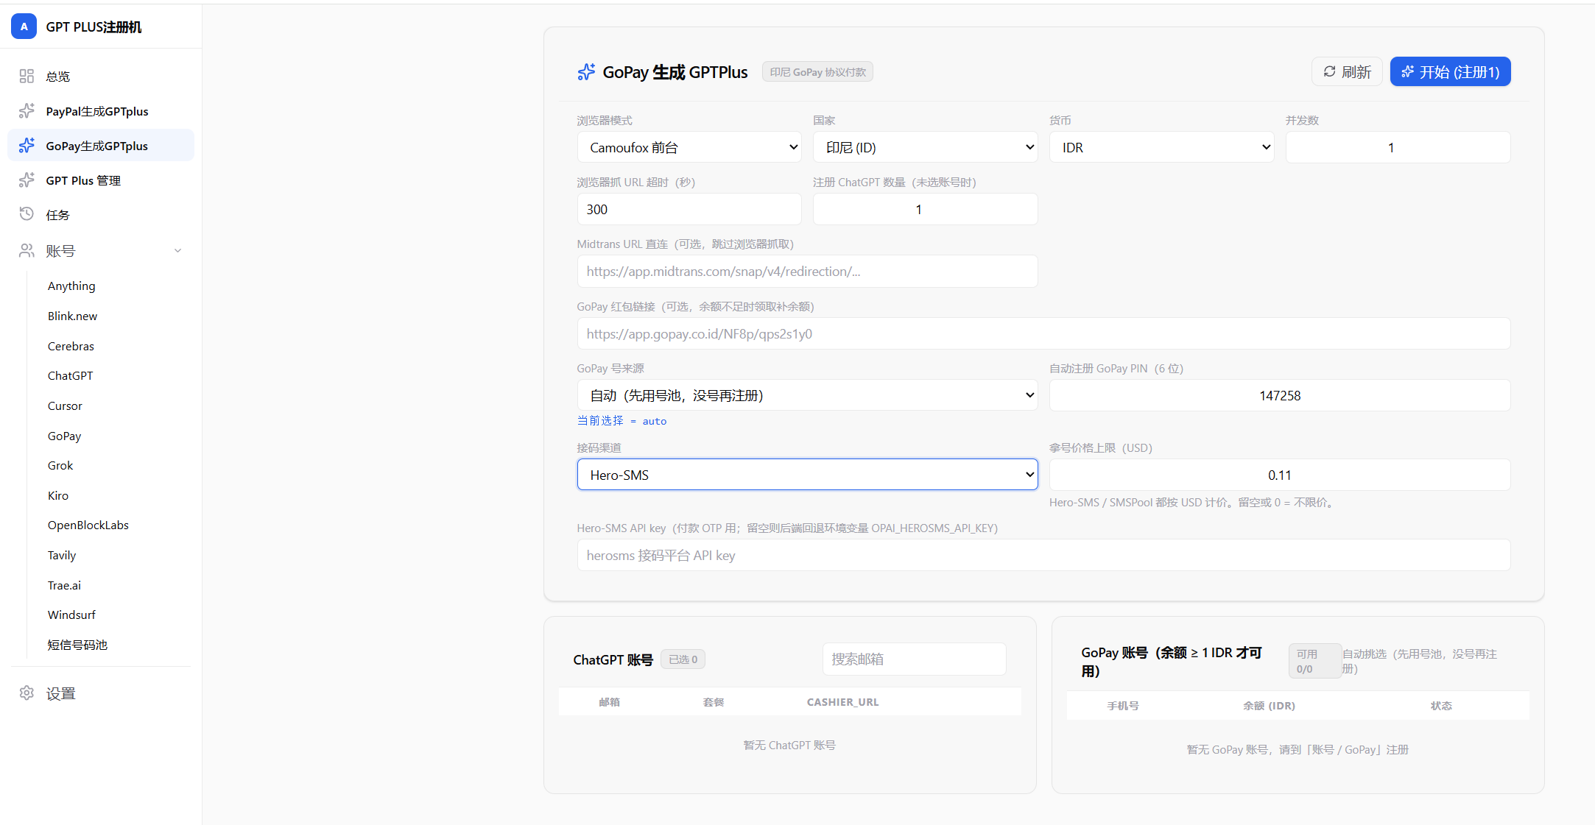The image size is (1595, 825).
Task: Click the 搜索邮箱 search box
Action: click(914, 659)
